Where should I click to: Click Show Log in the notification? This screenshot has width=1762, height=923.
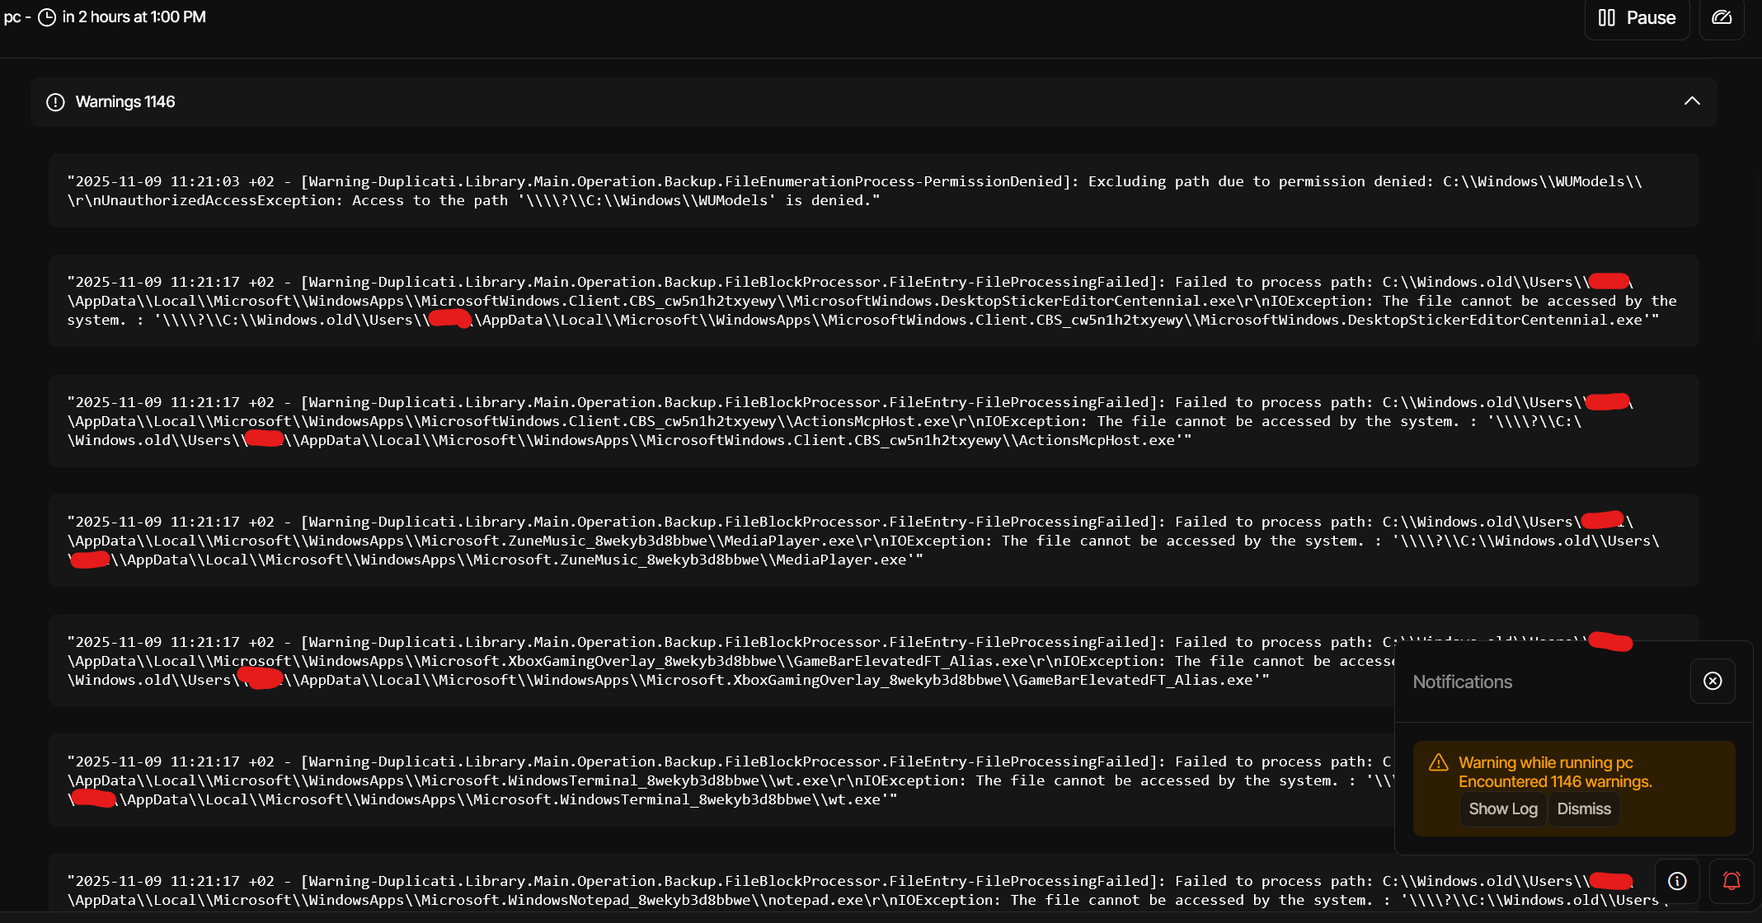coord(1502,809)
